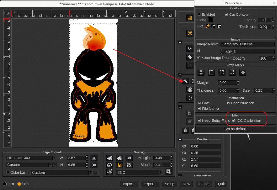Click the orange fit-to-view arrows icon
This screenshot has height=190, width=277.
[190, 33]
